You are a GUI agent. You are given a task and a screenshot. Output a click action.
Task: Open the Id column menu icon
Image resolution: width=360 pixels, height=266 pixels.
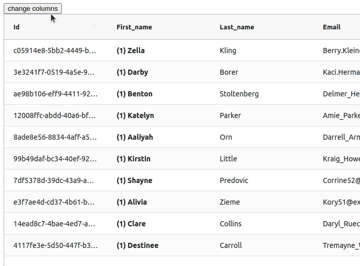coord(94,27)
